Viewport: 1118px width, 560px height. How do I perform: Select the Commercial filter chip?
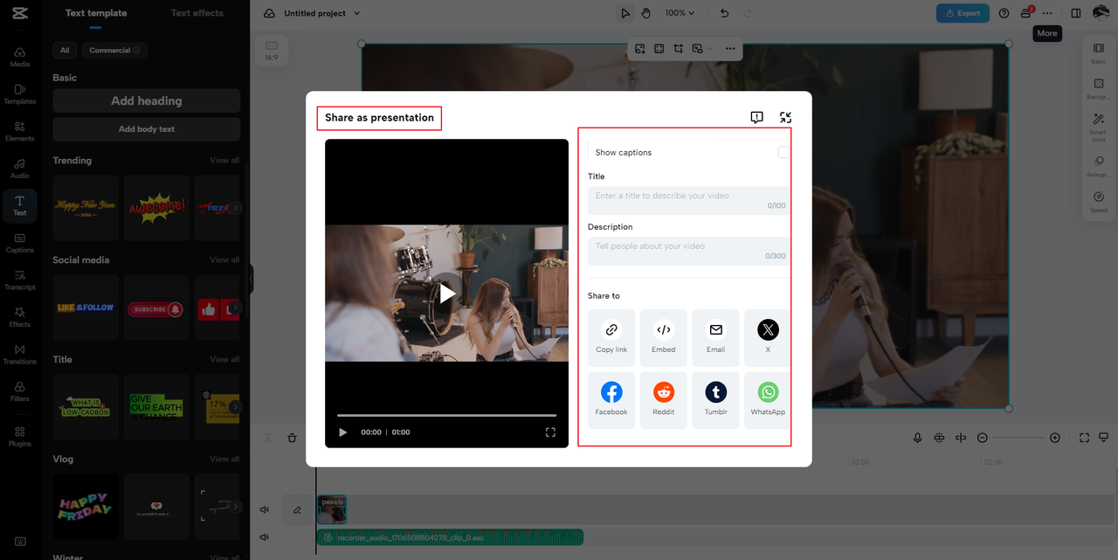(x=114, y=50)
